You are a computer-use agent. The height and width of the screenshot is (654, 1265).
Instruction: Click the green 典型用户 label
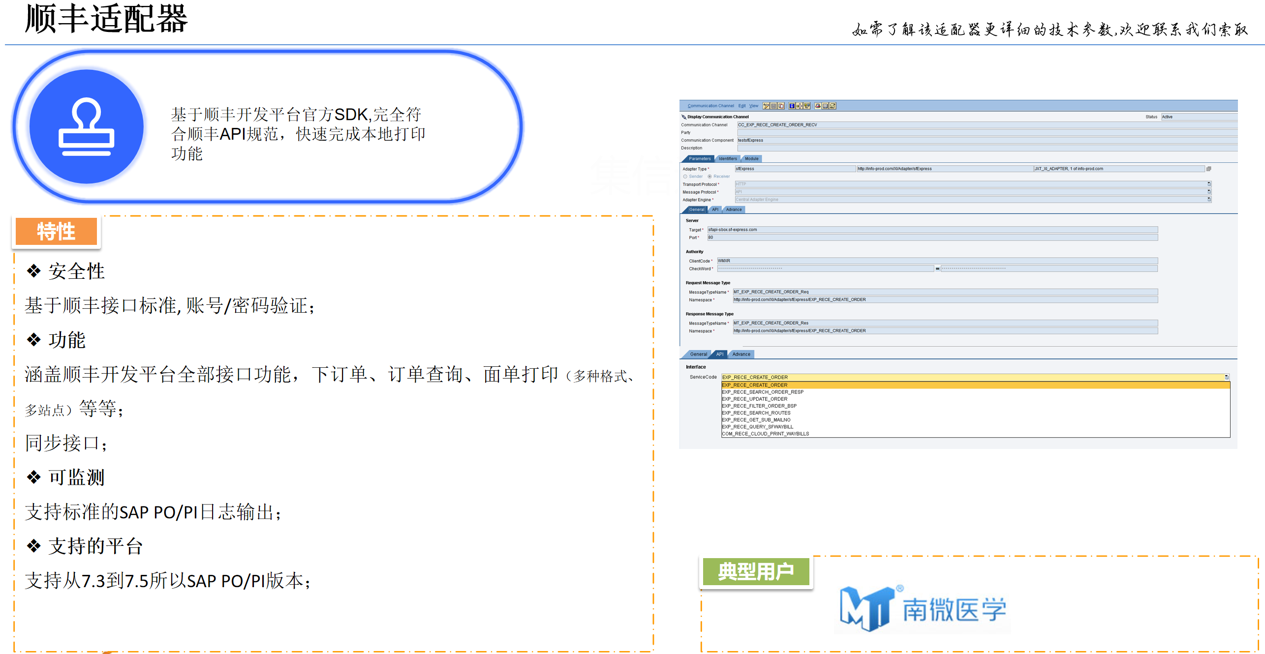click(x=756, y=571)
